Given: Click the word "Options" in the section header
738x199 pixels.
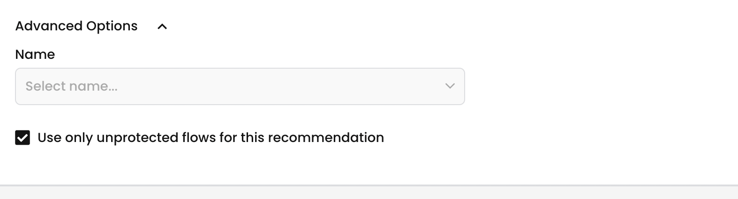Looking at the screenshot, I should 112,27.
